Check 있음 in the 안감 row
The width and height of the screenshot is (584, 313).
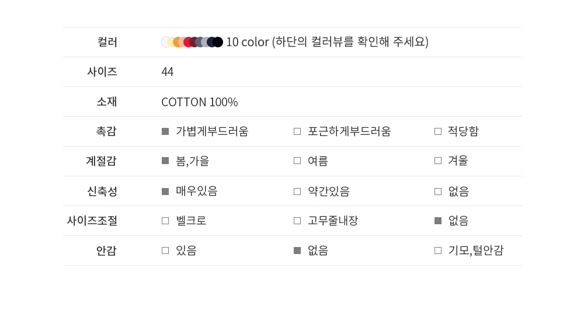pyautogui.click(x=165, y=251)
